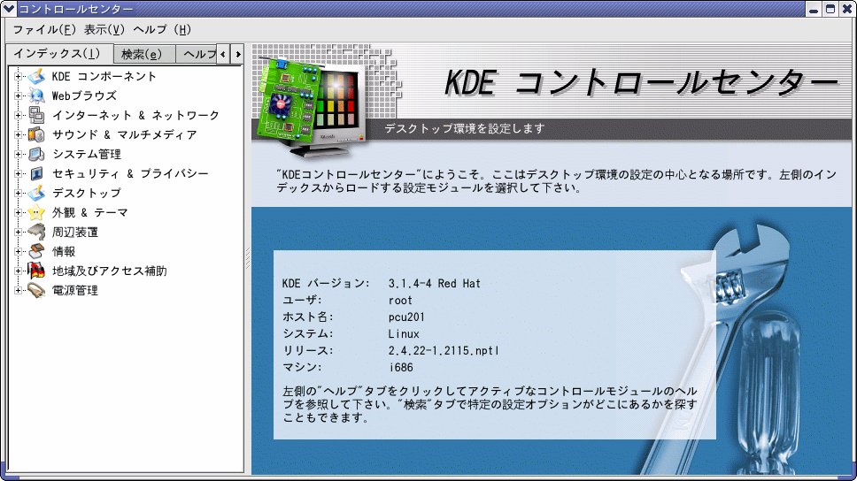Click the サウンド & マルチメディア icon

(36, 135)
